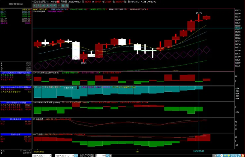Click the MACD 指標 blue panel header
245x157 pixels.
[x=16, y=134]
